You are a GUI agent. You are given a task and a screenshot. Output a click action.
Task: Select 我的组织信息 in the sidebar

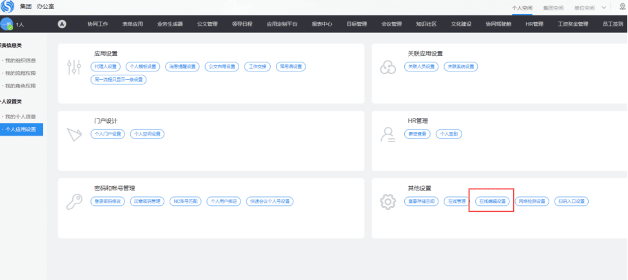pos(21,61)
